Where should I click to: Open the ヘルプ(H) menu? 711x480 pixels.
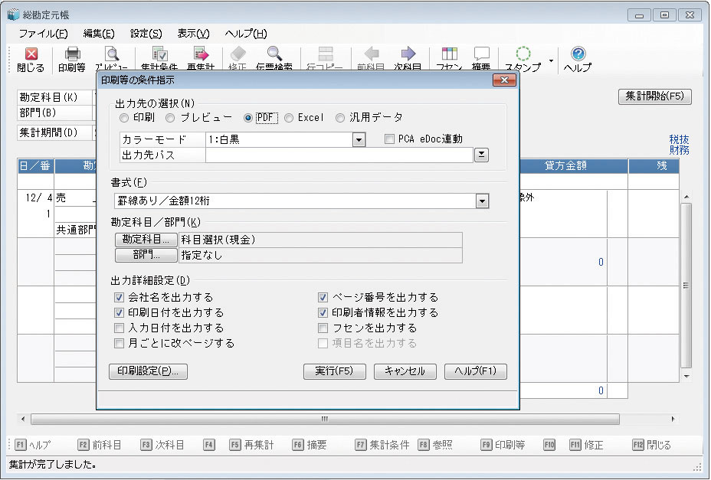246,34
